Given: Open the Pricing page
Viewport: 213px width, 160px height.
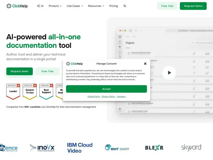Looking at the screenshot, I should point(113,6).
